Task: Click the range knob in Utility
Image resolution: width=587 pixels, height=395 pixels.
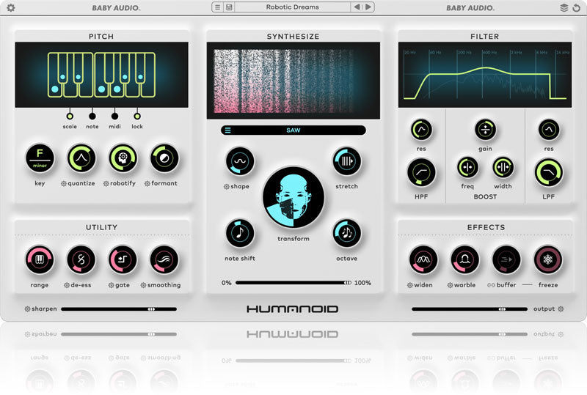Action: (x=40, y=259)
